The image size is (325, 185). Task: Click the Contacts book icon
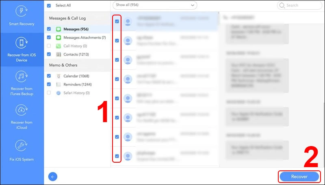point(58,54)
